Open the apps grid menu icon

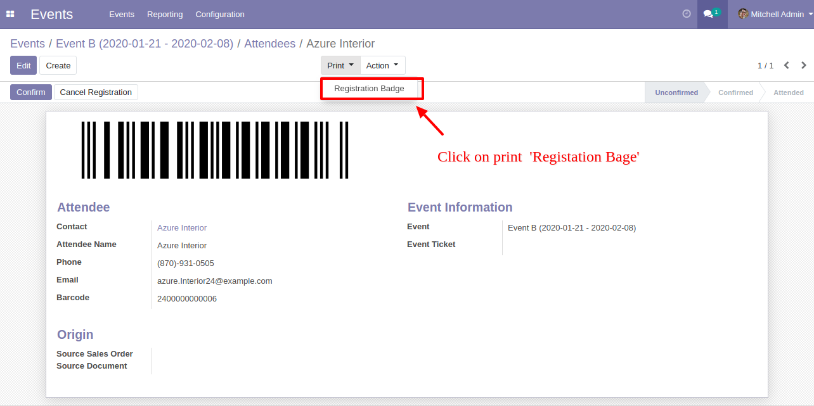tap(10, 14)
